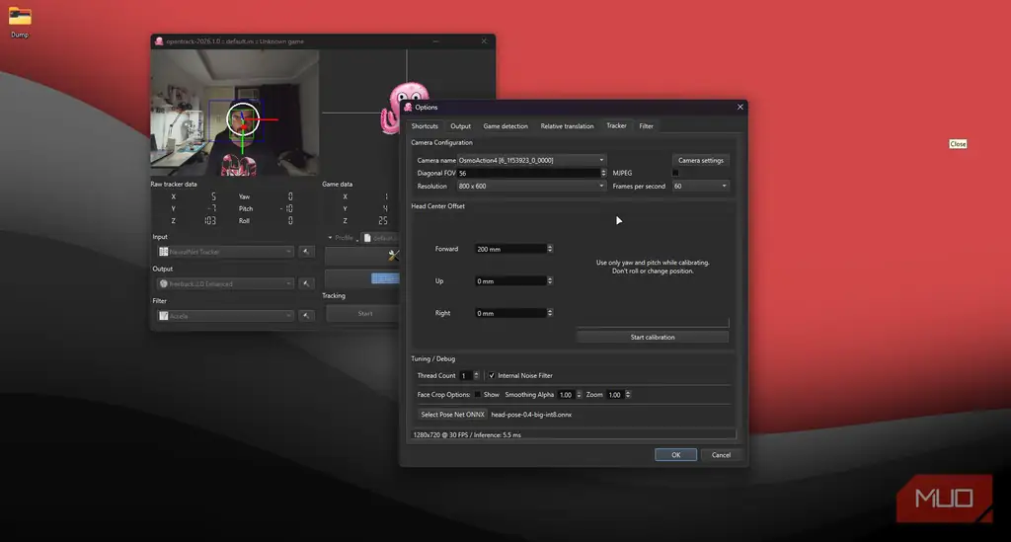Click the calibration progress bar
1011x542 pixels.
click(x=653, y=323)
